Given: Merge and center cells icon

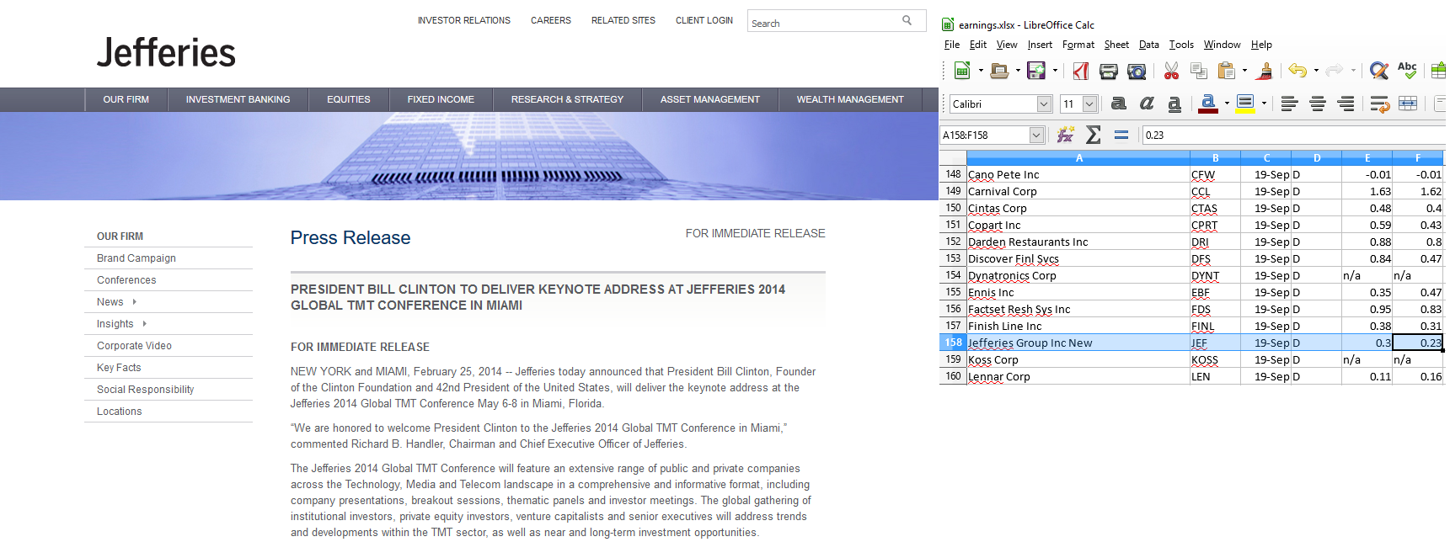Looking at the screenshot, I should pyautogui.click(x=1408, y=104).
